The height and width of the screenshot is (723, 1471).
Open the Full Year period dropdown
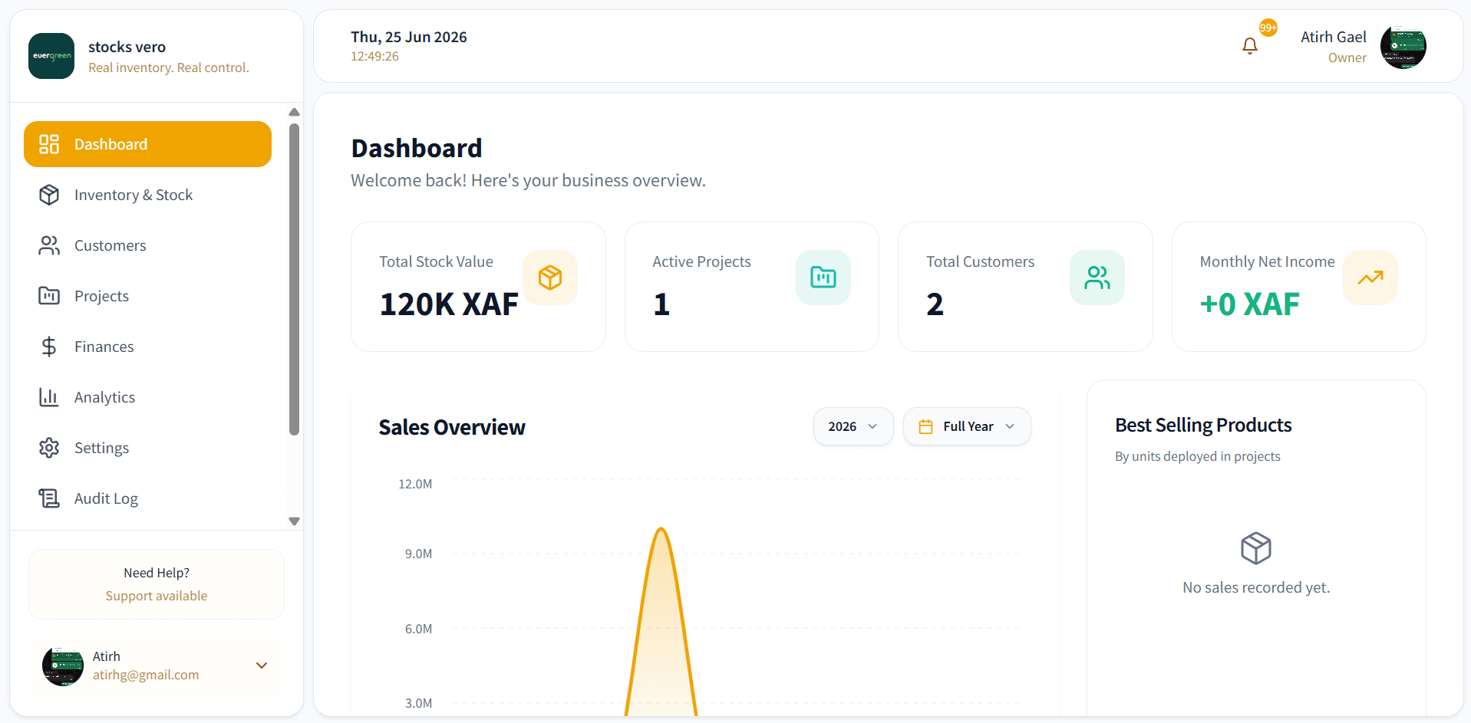967,426
